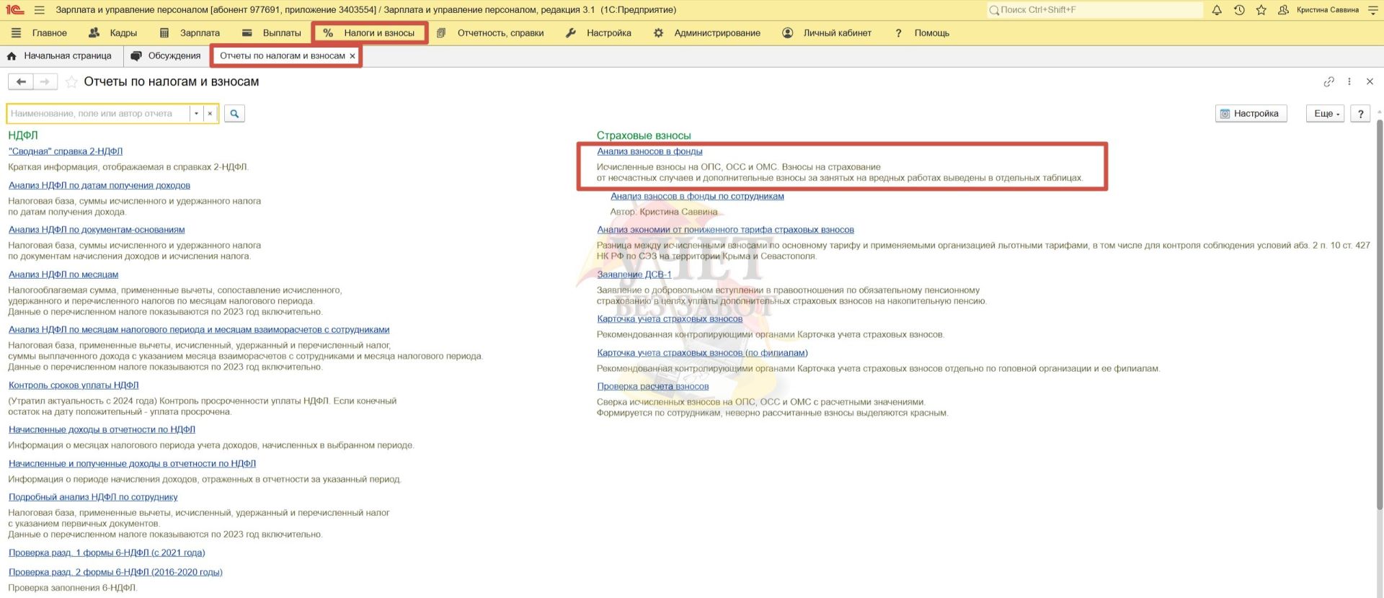Open Анализ НДФЛ по месяцам link
Screen dimensions: 1384x598
(63, 275)
